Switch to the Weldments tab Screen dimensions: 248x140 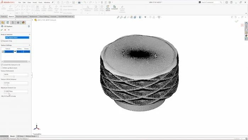tap(33, 16)
